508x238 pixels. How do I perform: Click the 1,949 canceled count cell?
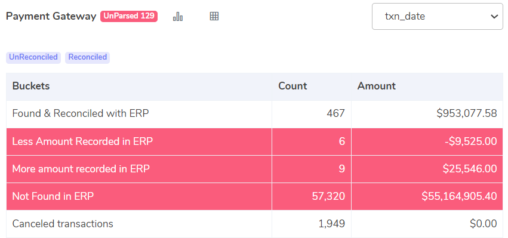click(312, 224)
